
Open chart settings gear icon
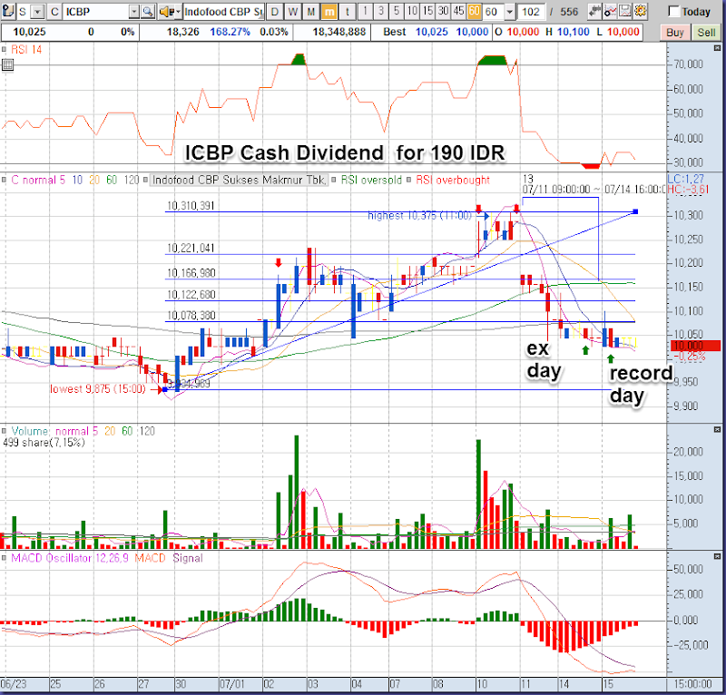click(x=641, y=11)
